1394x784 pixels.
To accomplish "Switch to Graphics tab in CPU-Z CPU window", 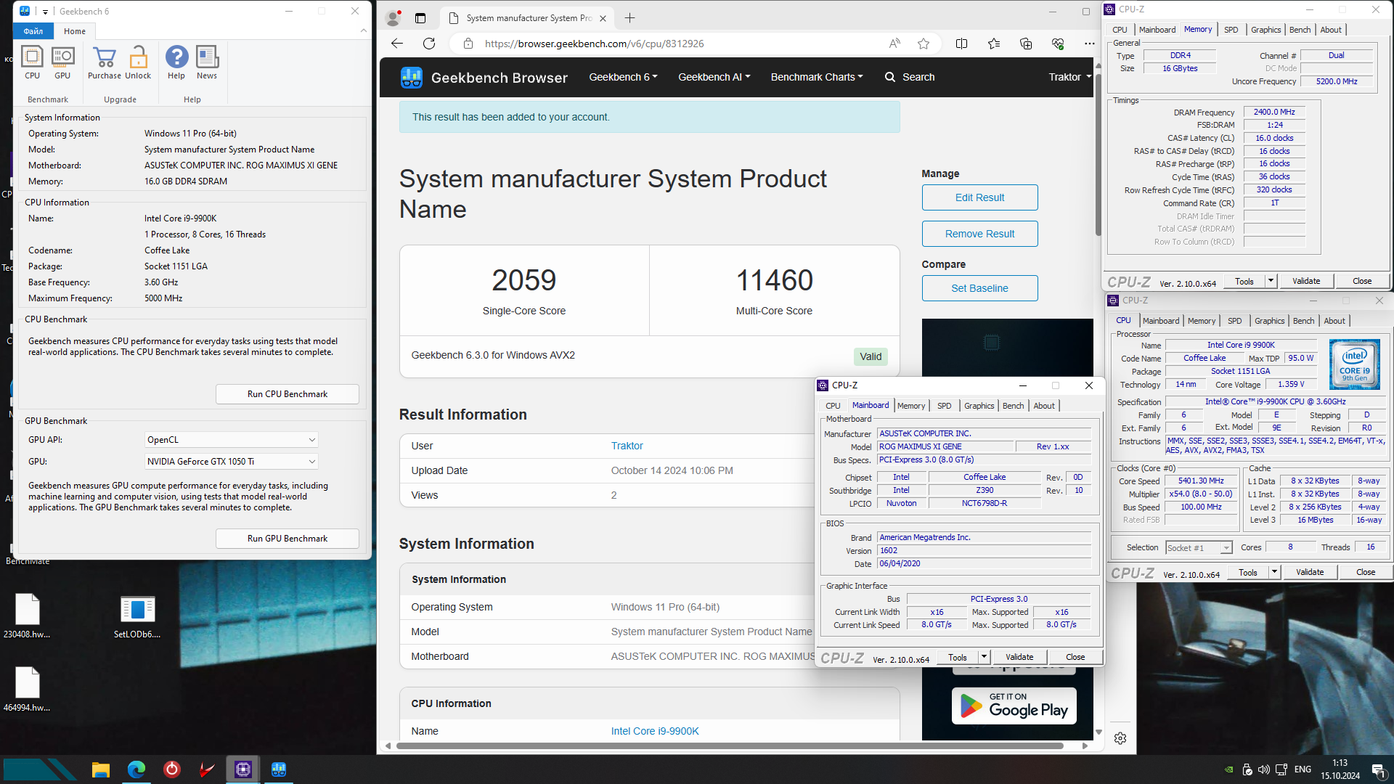I will [1269, 321].
